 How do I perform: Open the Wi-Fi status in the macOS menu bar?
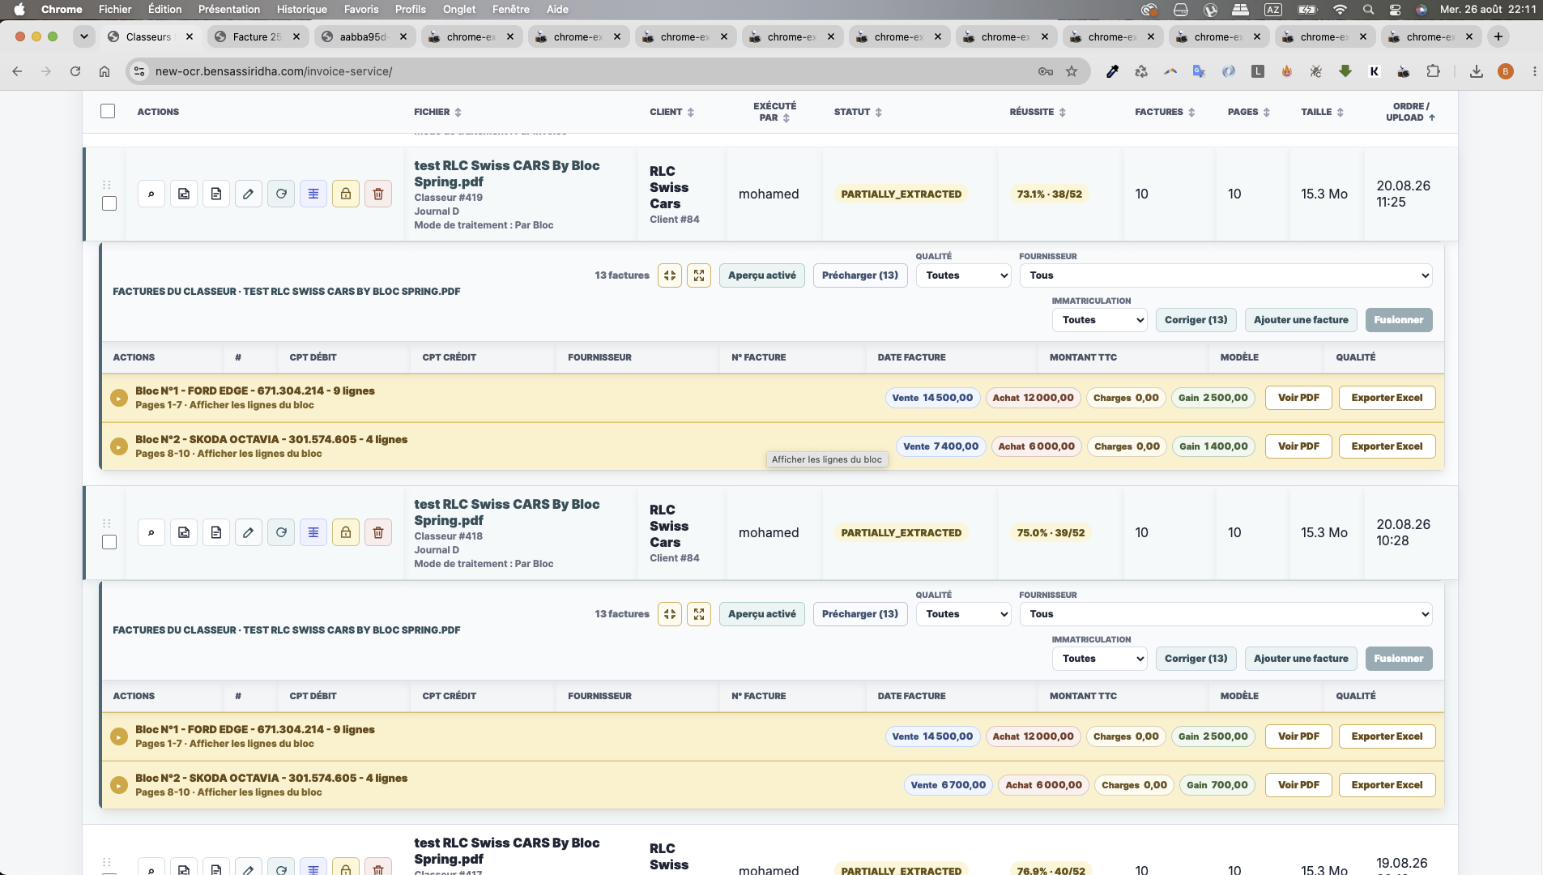coord(1340,10)
